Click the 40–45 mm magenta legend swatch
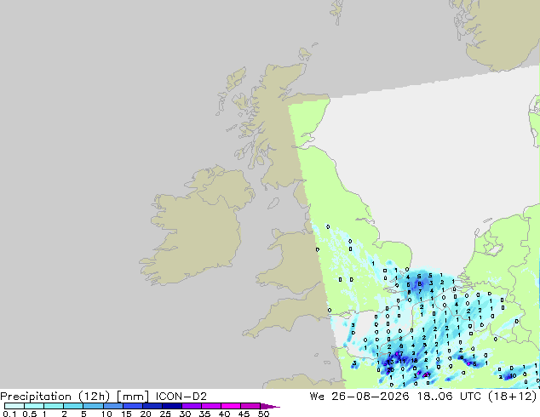This screenshot has width=540, height=417. pyautogui.click(x=231, y=406)
